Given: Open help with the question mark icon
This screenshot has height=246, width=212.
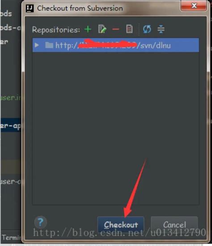Looking at the screenshot, I should pyautogui.click(x=41, y=222).
